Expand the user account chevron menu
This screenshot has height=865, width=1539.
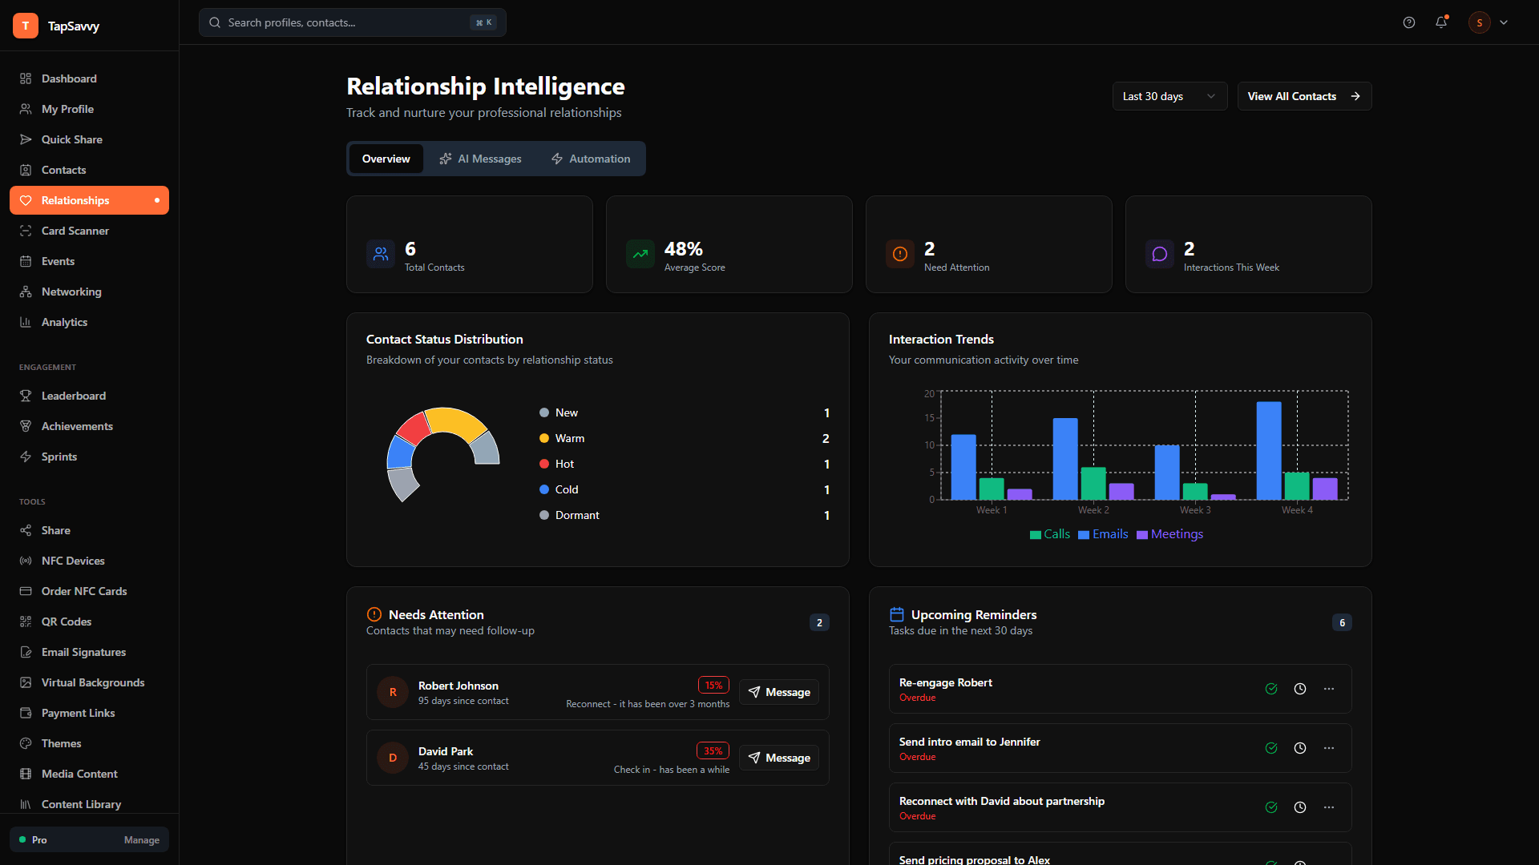pos(1504,22)
